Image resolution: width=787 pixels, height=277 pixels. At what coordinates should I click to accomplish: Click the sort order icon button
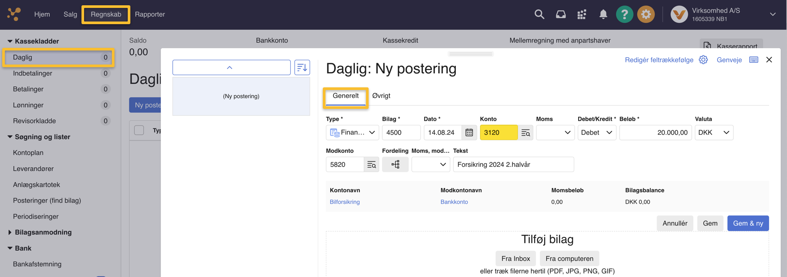(x=302, y=68)
